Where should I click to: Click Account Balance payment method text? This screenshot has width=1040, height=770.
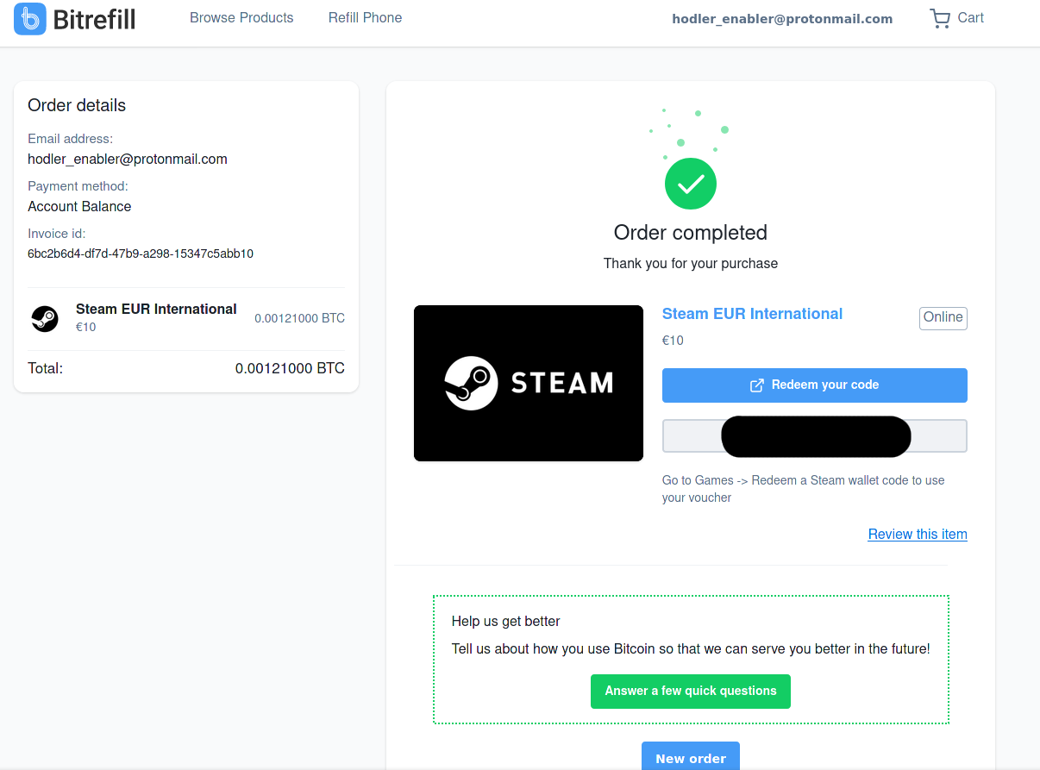point(79,207)
